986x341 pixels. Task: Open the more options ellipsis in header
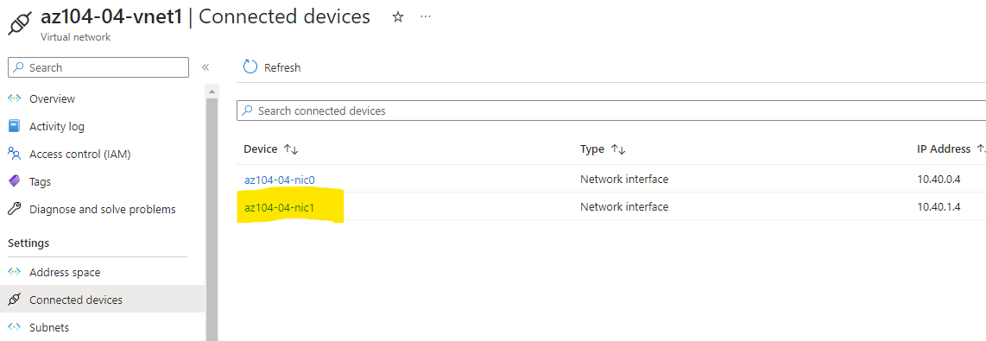[x=426, y=16]
